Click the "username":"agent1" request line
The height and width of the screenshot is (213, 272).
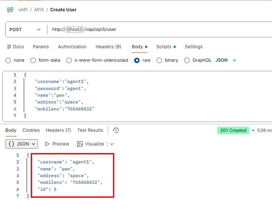(x=62, y=81)
